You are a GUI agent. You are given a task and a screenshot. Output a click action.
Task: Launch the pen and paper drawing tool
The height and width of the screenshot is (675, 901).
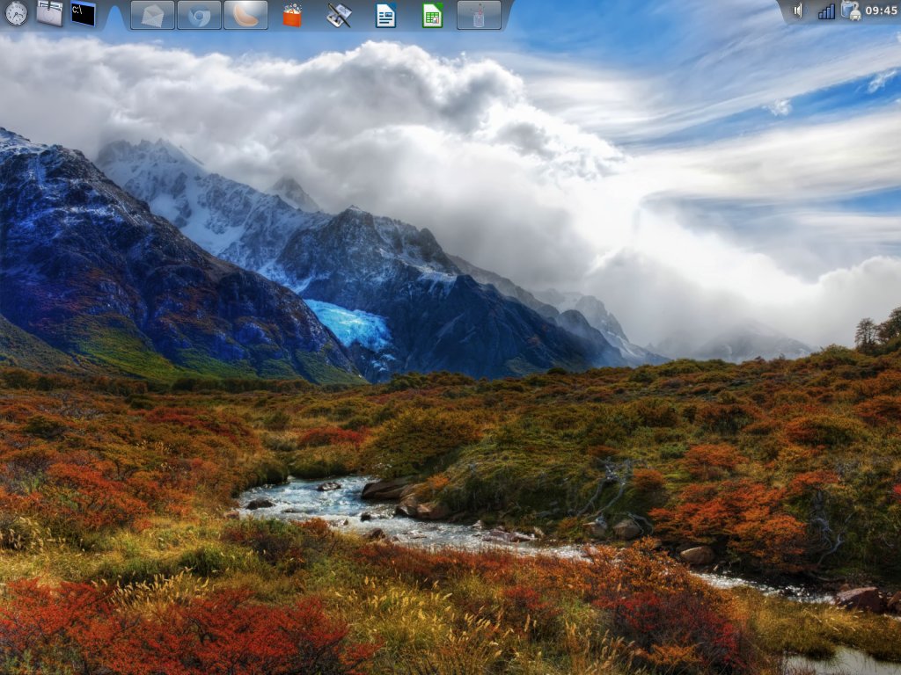(x=339, y=16)
